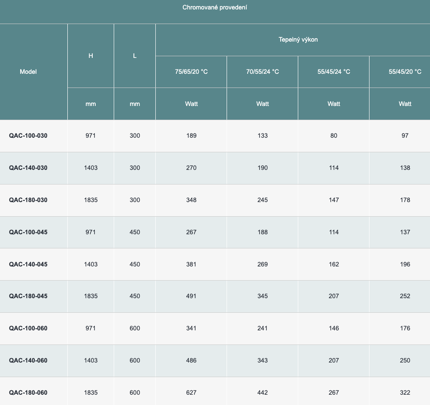Click the 55/45/20 °C column header
Screen dimensions: 430x405
tap(405, 72)
